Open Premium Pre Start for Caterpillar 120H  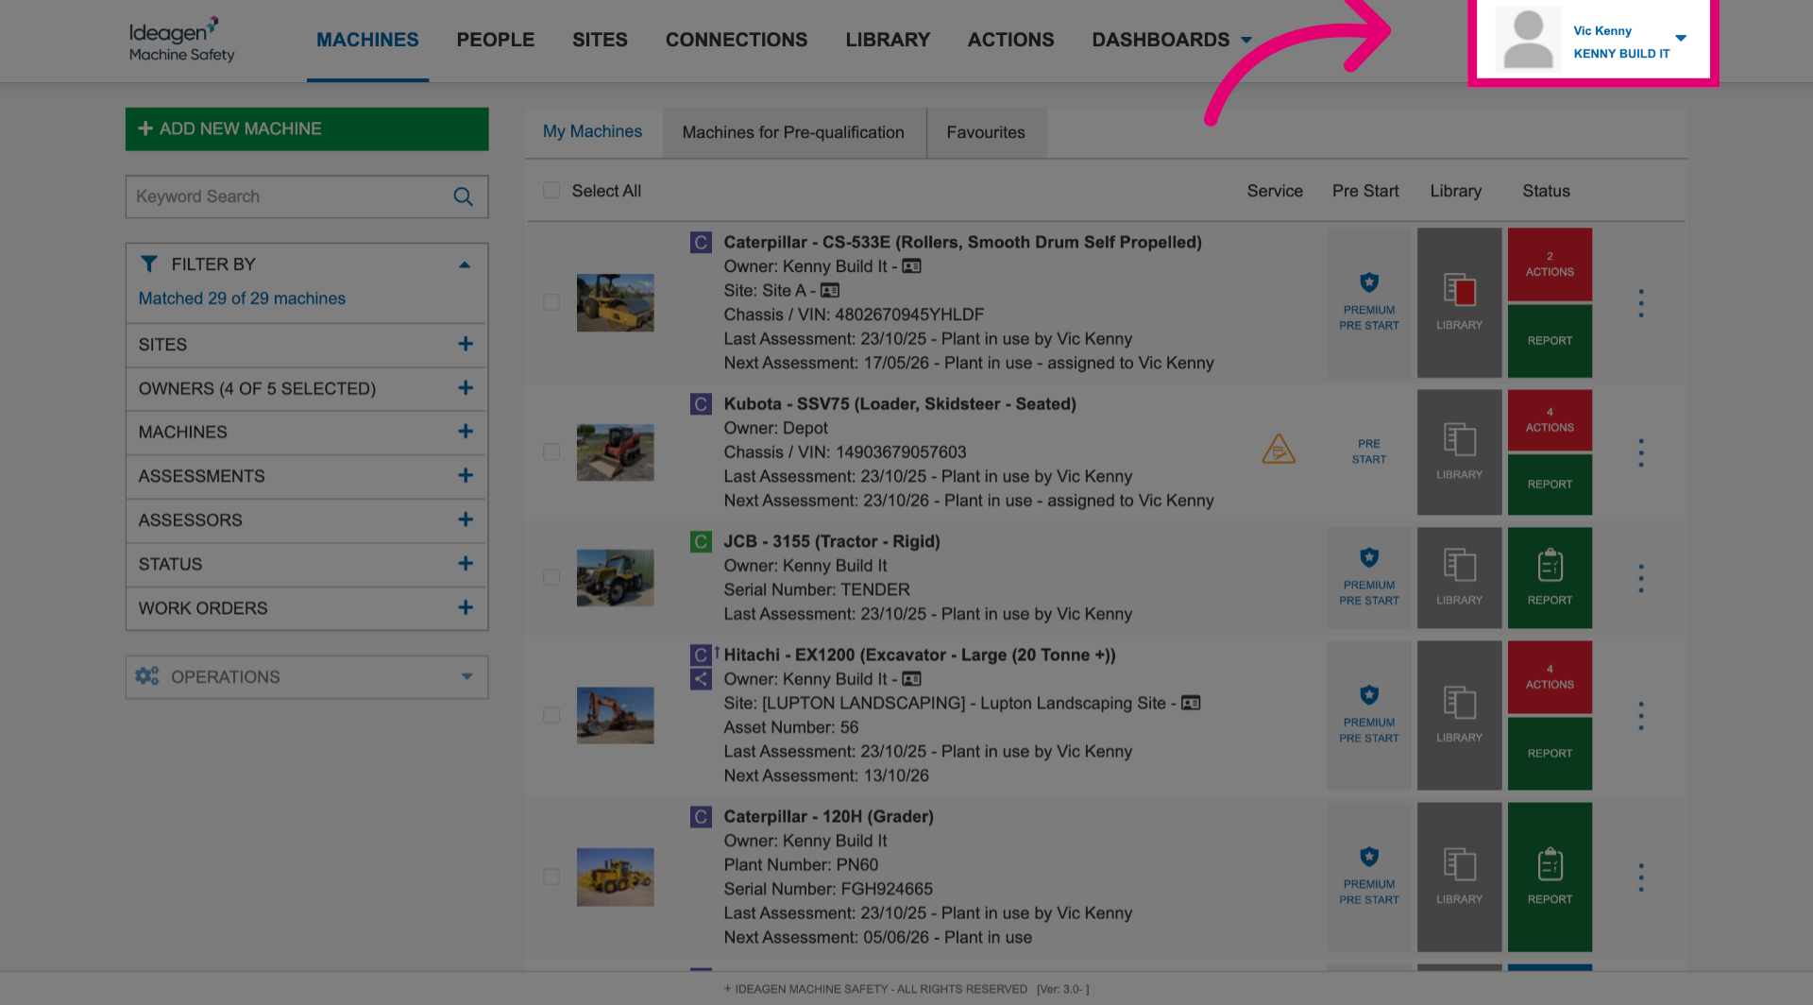pos(1368,877)
